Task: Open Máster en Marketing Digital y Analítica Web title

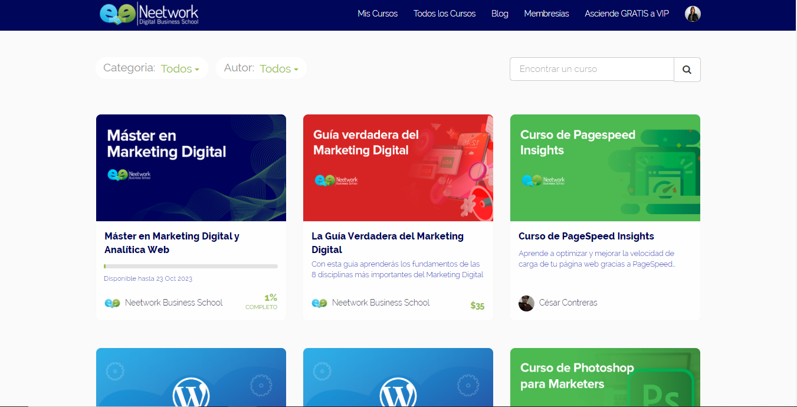Action: click(172, 242)
